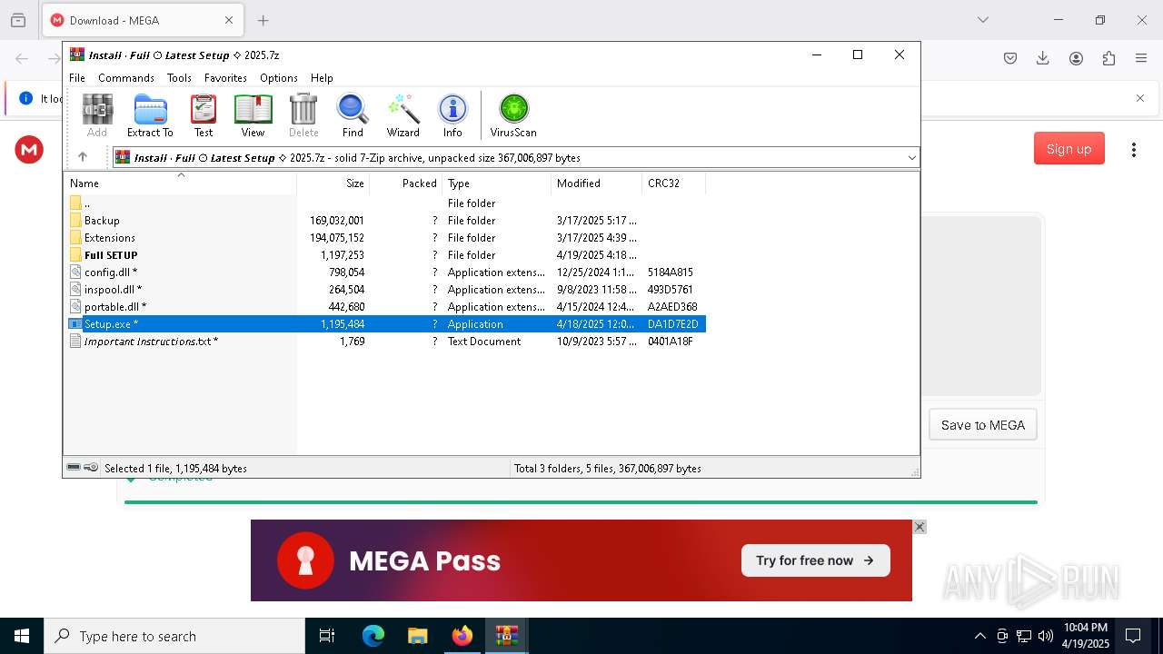This screenshot has height=654, width=1163.
Task: Select Important Instructions.txt file
Action: (x=385, y=342)
